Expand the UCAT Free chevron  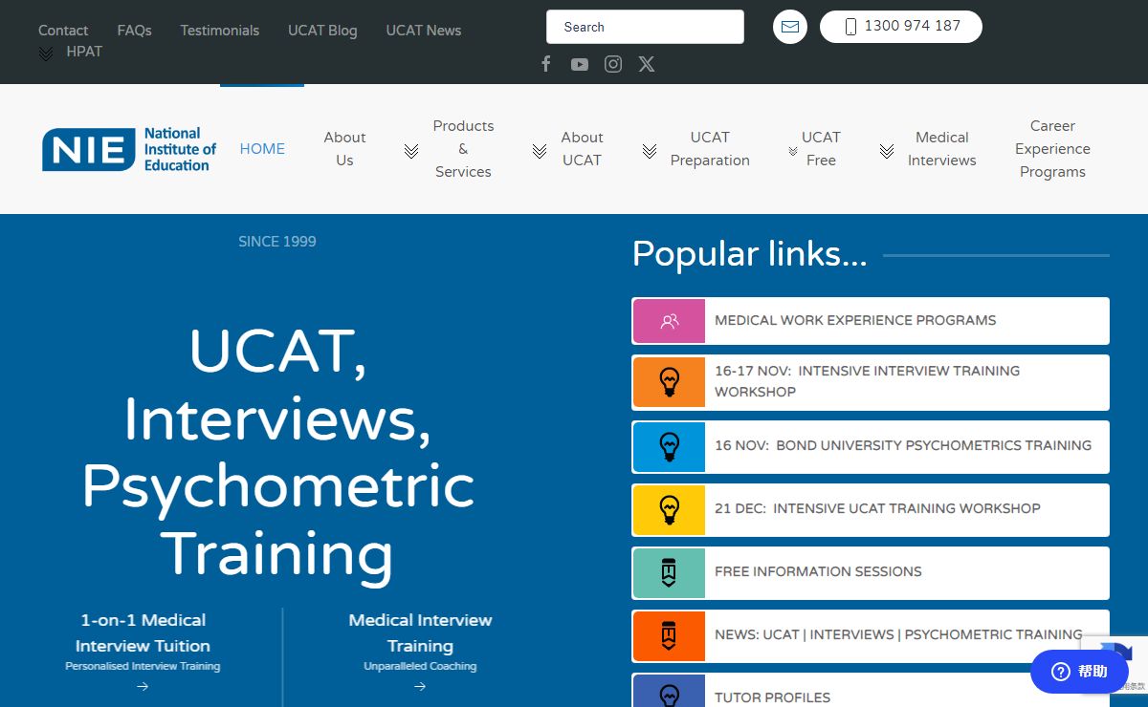coord(793,151)
